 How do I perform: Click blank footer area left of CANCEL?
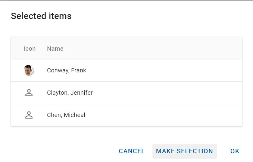60,151
